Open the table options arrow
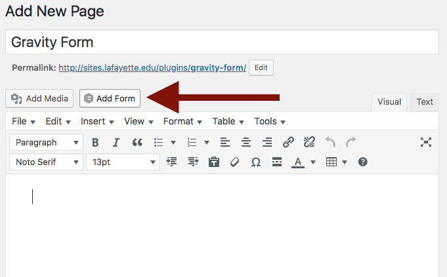The image size is (447, 277). pos(345,162)
